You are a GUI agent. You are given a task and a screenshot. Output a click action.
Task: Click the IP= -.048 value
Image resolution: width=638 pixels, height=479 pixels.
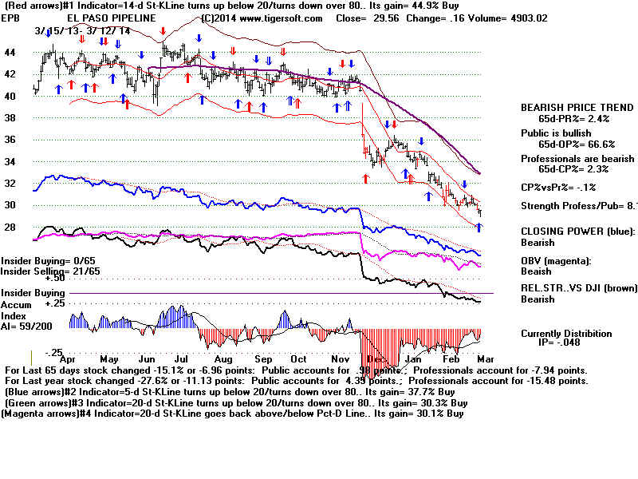point(559,342)
